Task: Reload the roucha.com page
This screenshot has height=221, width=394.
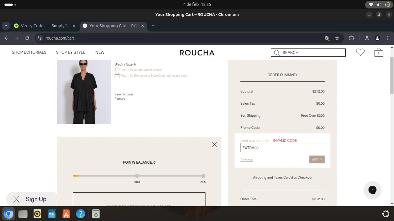Action: 27,38
